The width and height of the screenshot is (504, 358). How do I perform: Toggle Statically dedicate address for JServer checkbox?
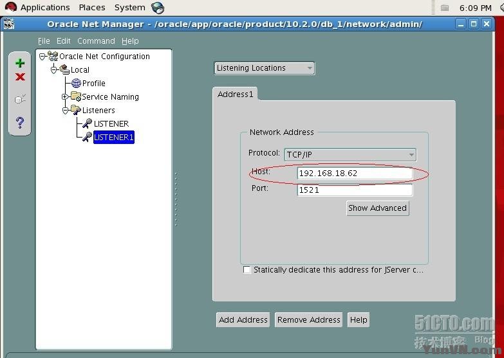[247, 270]
